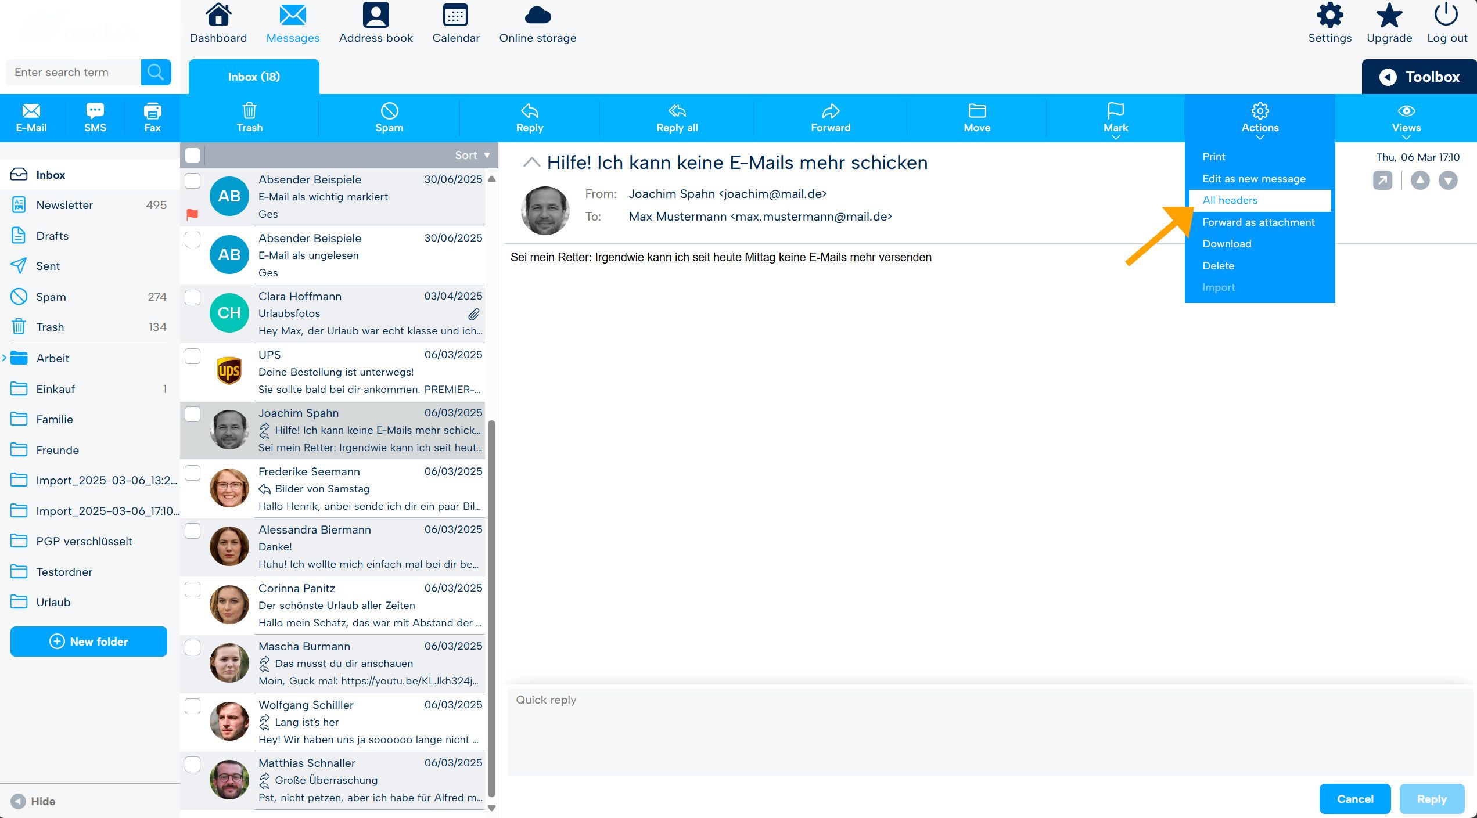The width and height of the screenshot is (1477, 818).
Task: Collapse message header with chevron
Action: tap(531, 163)
